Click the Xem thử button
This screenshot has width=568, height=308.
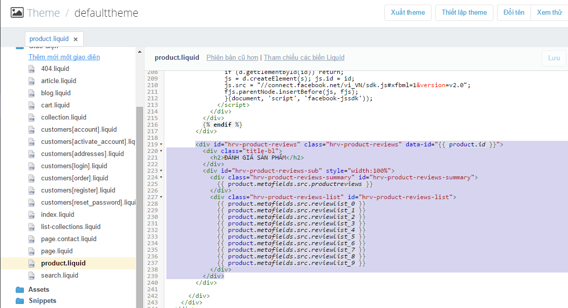coord(549,13)
